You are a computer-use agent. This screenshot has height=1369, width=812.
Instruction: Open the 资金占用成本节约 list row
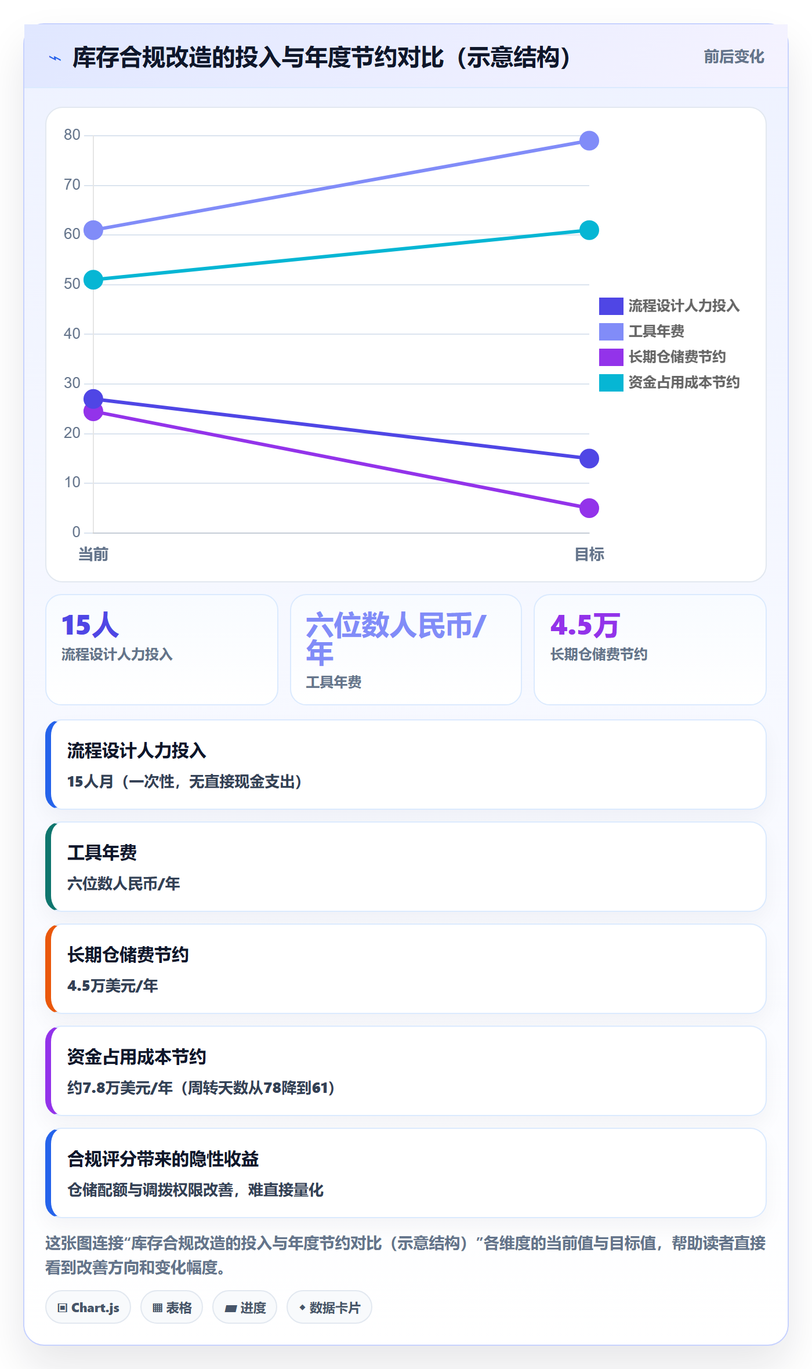[x=406, y=1071]
